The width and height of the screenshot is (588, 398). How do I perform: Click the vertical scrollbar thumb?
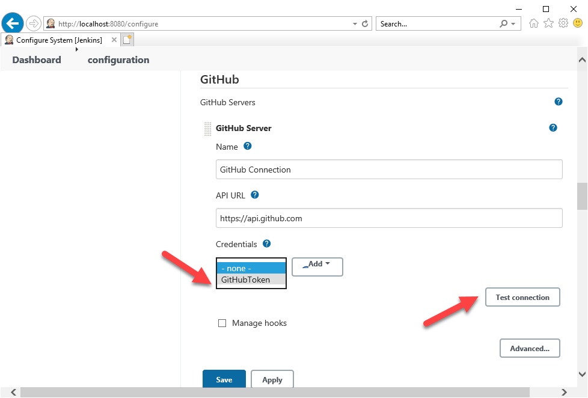pos(583,196)
